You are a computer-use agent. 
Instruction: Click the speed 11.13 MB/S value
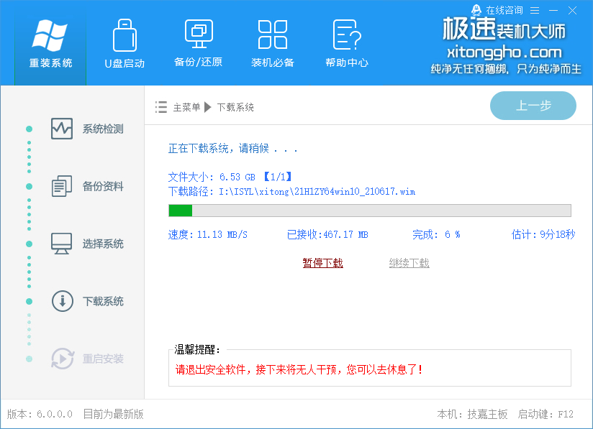click(x=222, y=234)
